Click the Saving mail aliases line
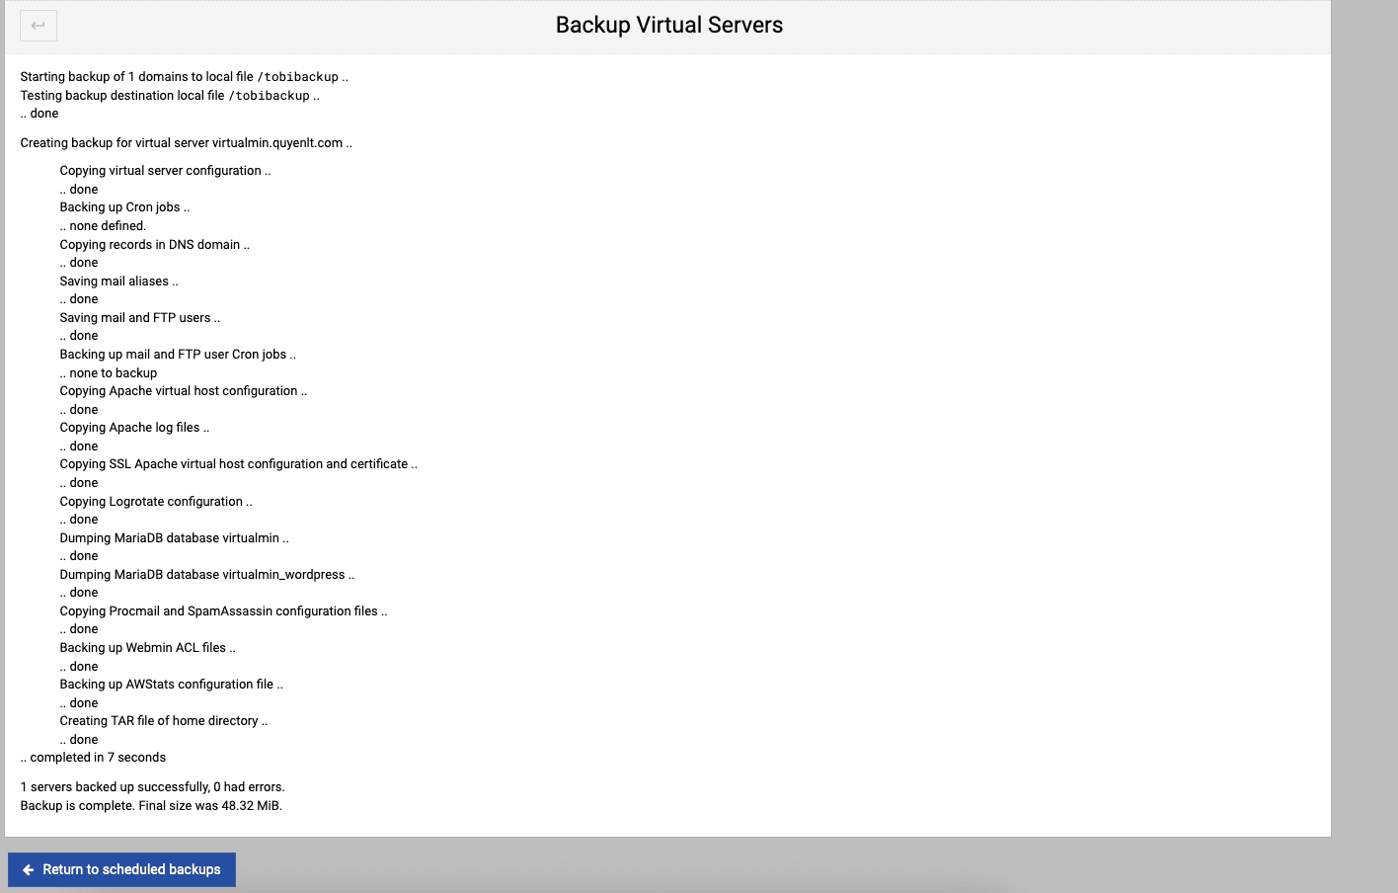The height and width of the screenshot is (893, 1398). tap(118, 282)
